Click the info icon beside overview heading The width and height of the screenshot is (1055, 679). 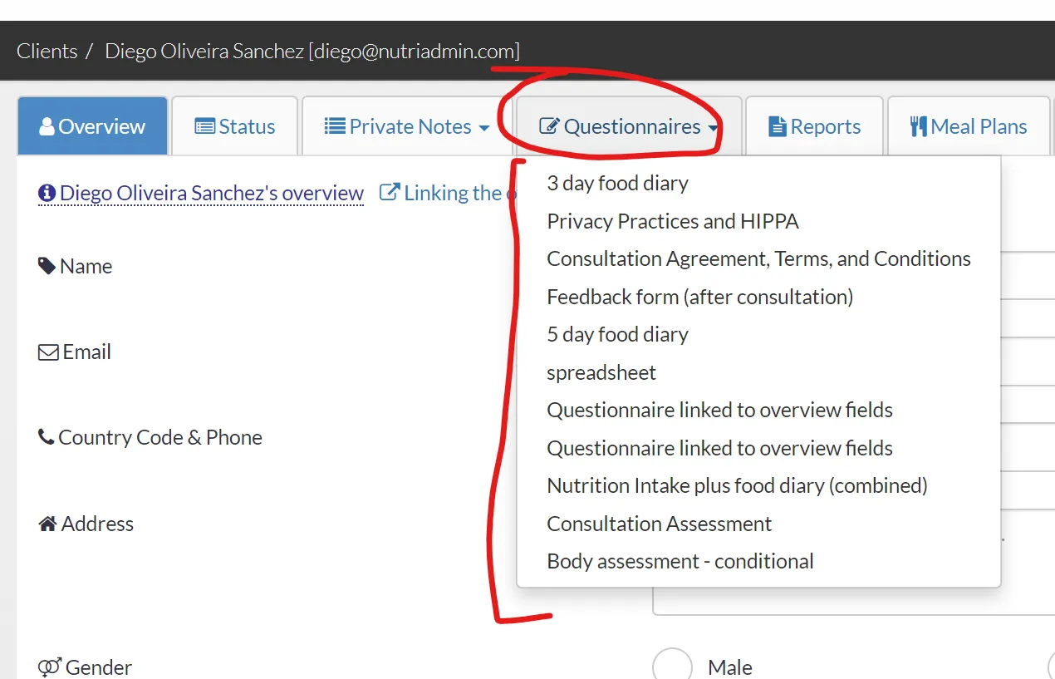[x=47, y=194]
